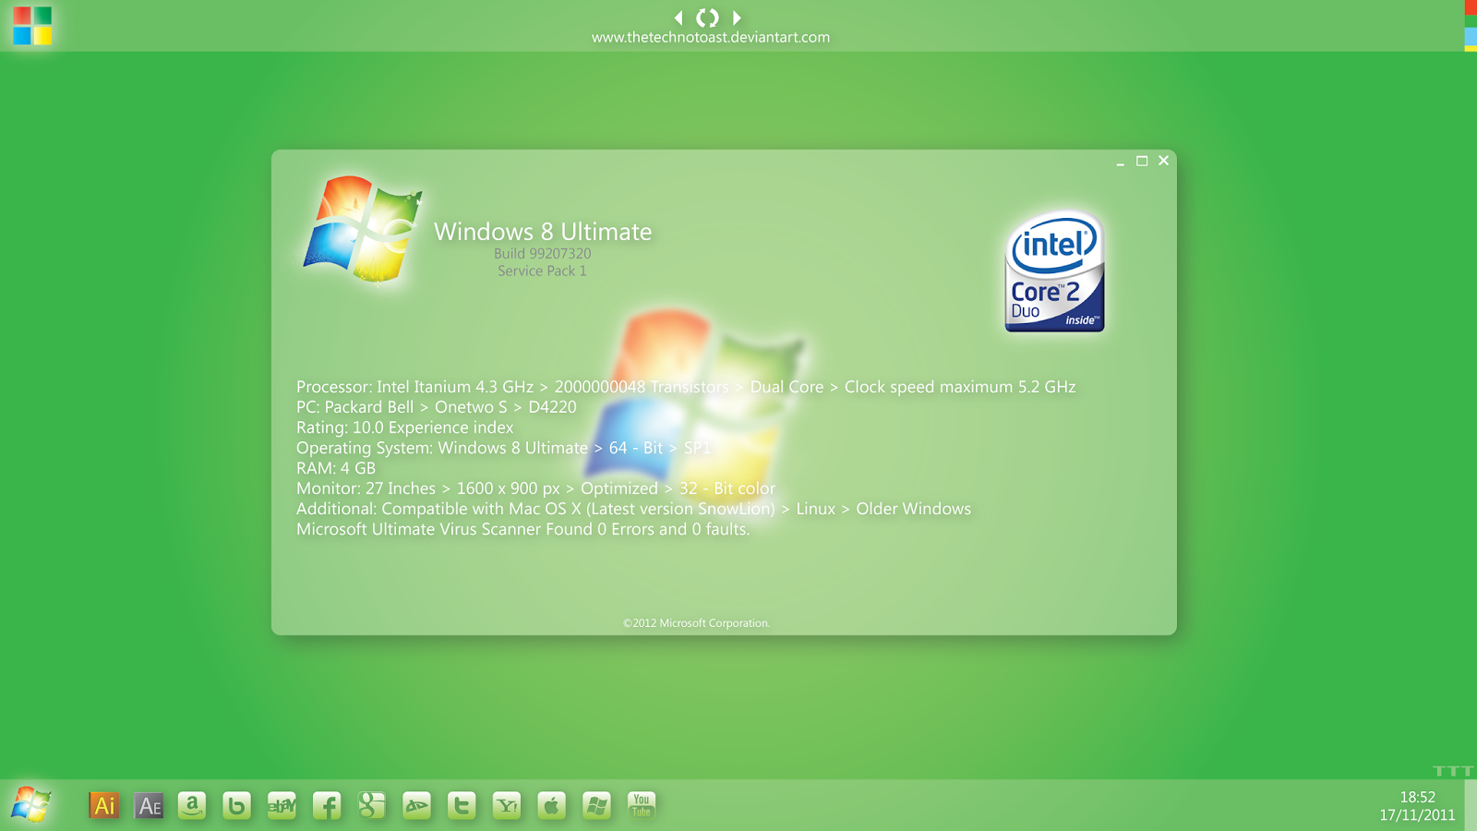
Task: Open the Bing taskbar icon
Action: [x=237, y=805]
